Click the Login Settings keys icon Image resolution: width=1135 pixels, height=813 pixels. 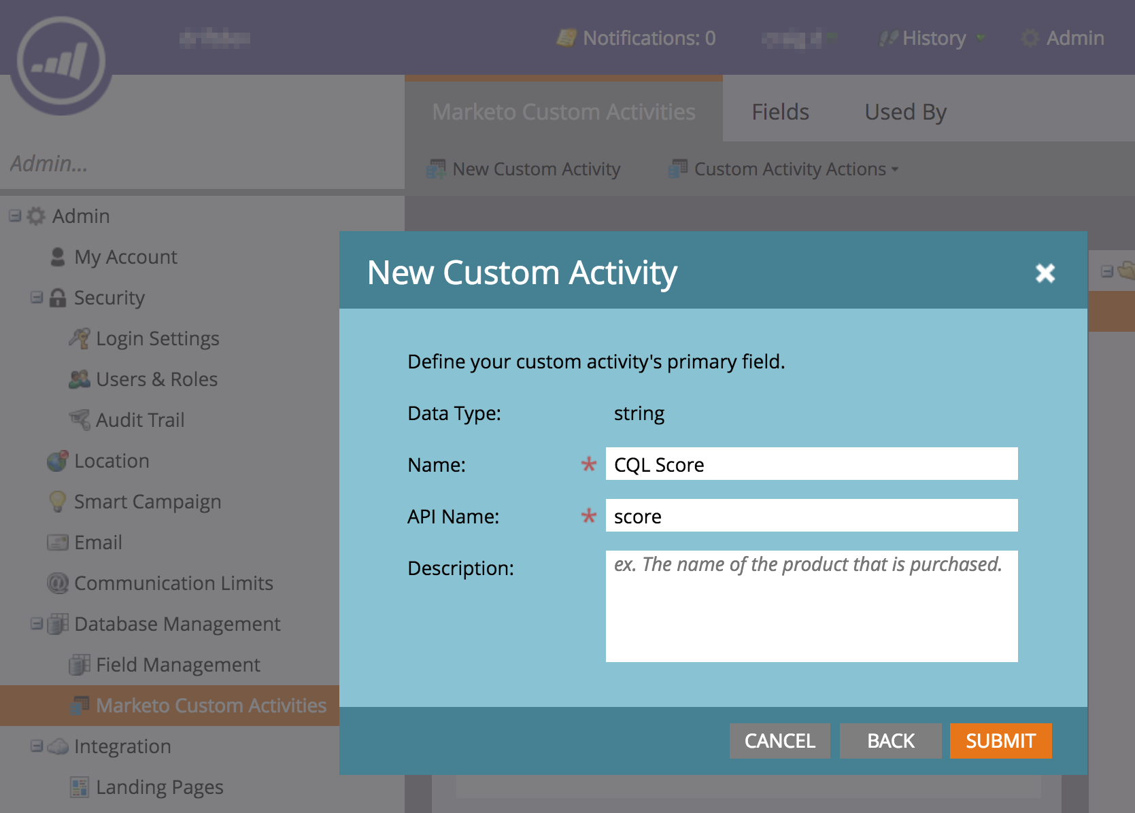pyautogui.click(x=80, y=339)
